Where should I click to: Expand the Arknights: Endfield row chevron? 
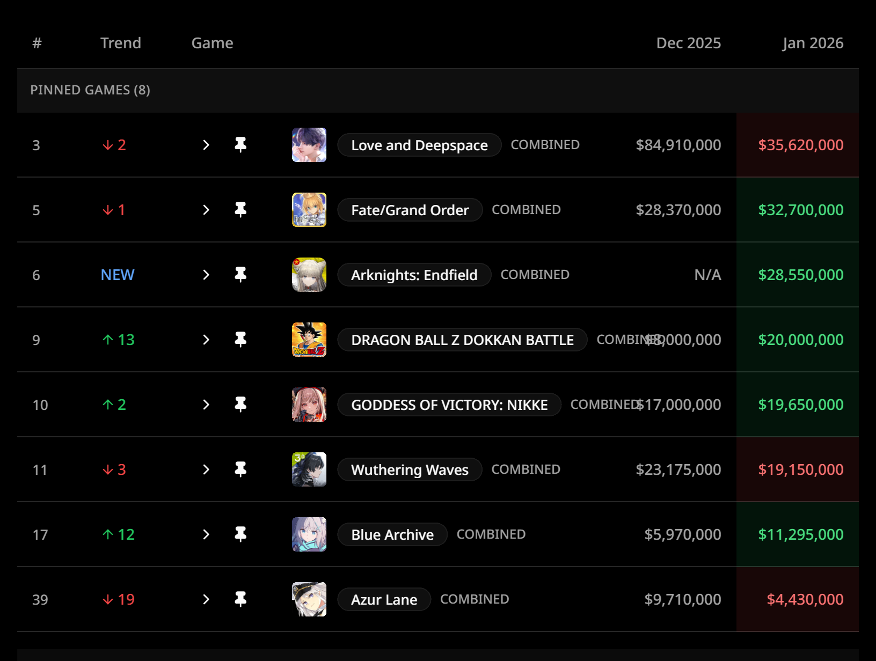tap(206, 275)
